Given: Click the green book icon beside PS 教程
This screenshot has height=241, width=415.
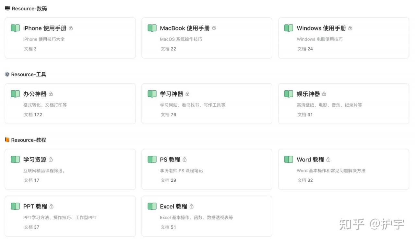Looking at the screenshot, I should [x=152, y=159].
